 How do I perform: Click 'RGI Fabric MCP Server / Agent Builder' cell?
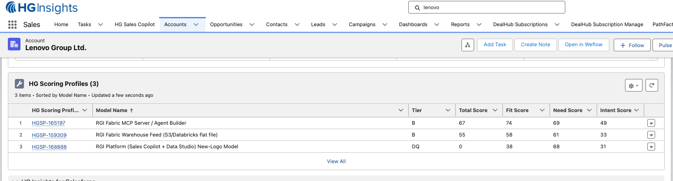[141, 123]
